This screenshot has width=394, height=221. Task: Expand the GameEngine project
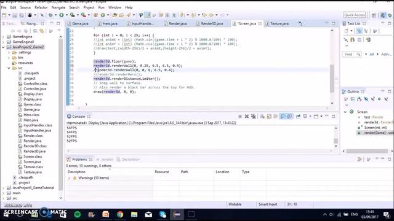[3, 37]
